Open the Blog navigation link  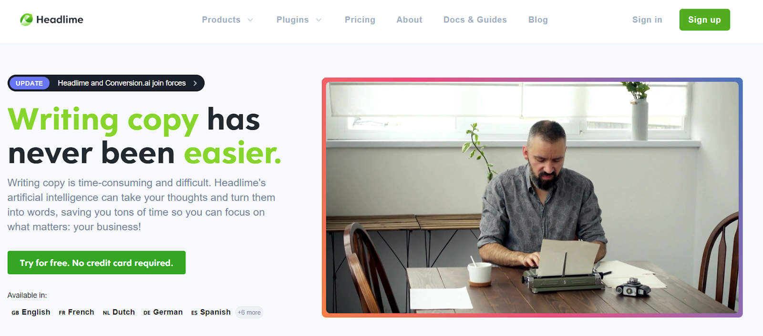pos(538,20)
